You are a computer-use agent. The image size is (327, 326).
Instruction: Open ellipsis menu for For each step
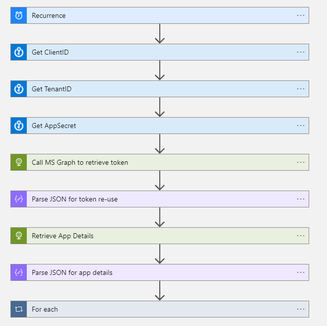[300, 309]
